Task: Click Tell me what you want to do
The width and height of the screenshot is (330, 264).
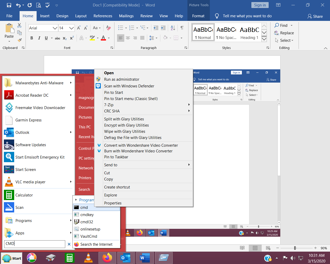Action: coord(247,16)
